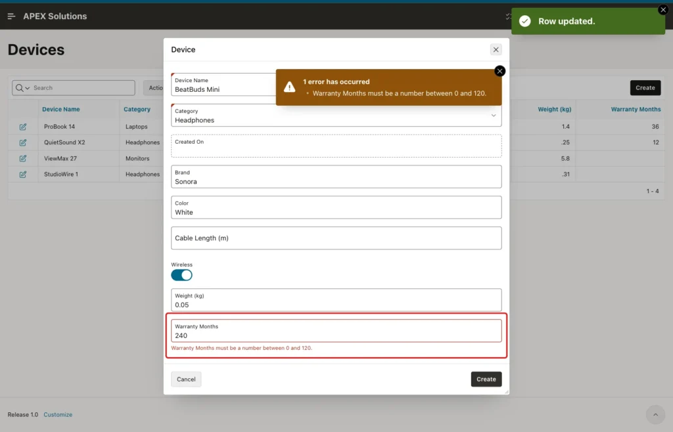Dismiss the Row updated notification
This screenshot has width=673, height=432.
coord(662,10)
